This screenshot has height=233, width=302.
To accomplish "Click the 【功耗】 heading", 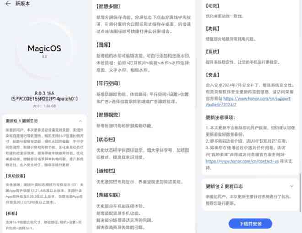I will pyautogui.click(x=212, y=29).
